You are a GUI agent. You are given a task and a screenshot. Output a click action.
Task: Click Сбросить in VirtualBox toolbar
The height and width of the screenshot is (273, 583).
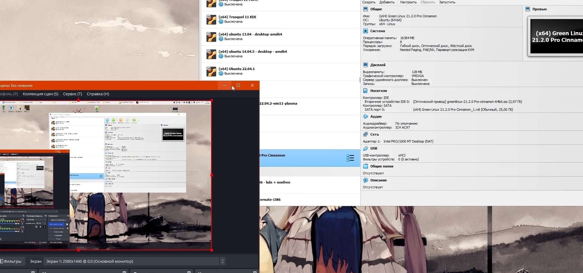[428, 2]
